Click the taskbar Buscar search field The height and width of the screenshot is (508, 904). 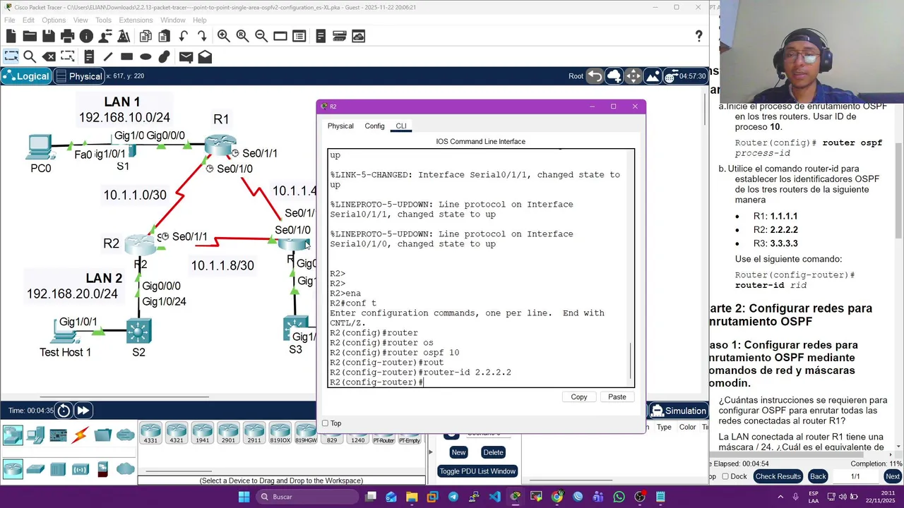pos(307,497)
